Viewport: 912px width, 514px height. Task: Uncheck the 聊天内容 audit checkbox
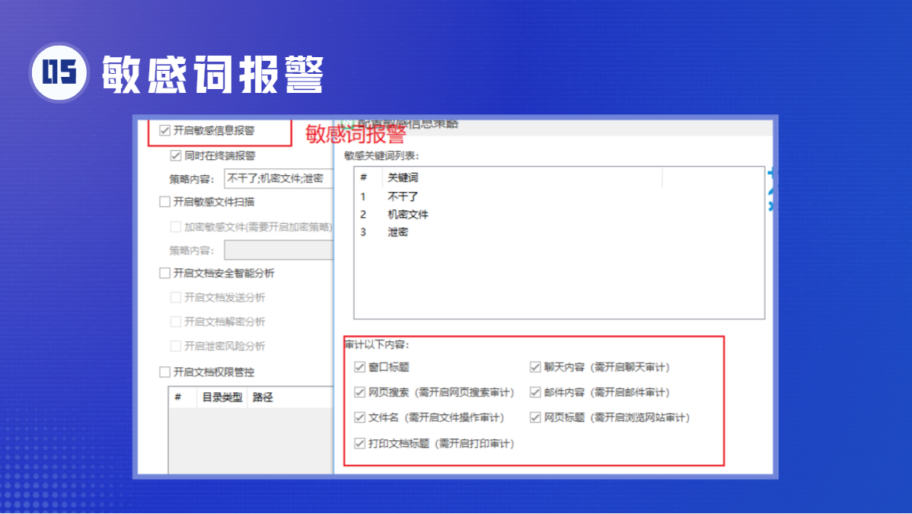tap(535, 367)
